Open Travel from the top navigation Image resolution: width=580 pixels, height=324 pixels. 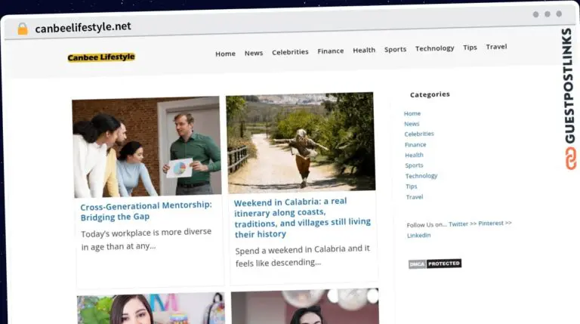(x=496, y=47)
